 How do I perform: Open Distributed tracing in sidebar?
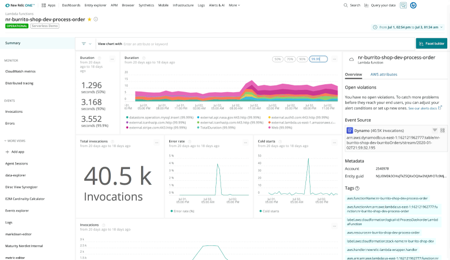pos(19,83)
